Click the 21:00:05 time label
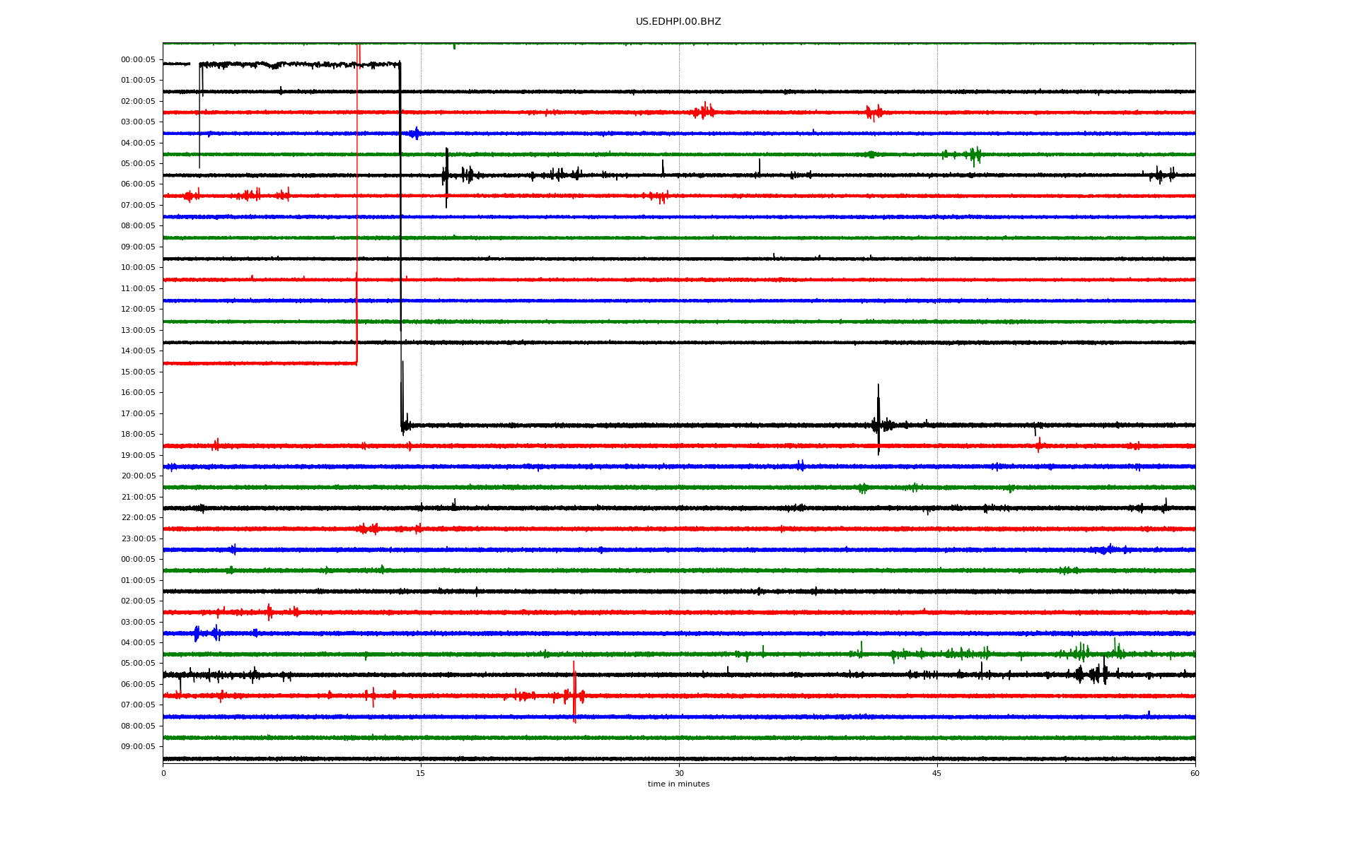 (138, 497)
